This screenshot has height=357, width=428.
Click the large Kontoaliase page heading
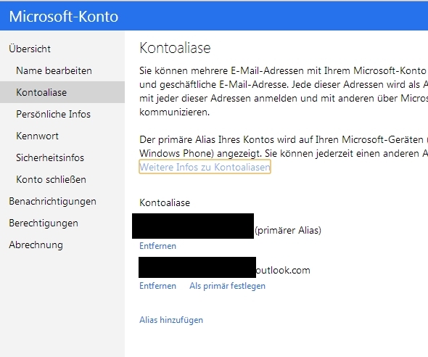pyautogui.click(x=175, y=48)
